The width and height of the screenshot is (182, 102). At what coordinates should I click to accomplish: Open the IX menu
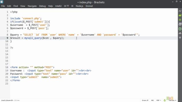coord(72,6)
